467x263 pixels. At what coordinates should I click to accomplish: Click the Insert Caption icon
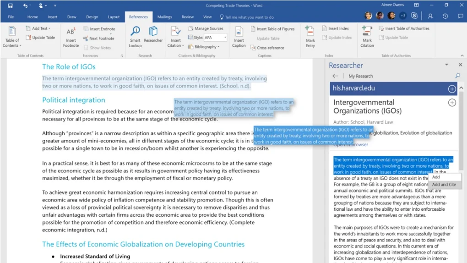click(x=239, y=31)
